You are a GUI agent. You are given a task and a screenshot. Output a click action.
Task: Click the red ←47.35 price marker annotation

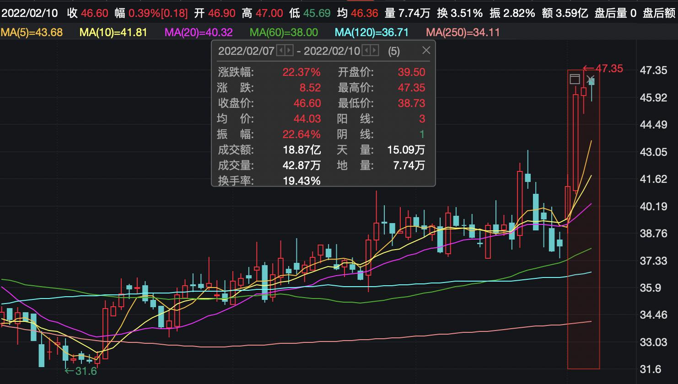tap(604, 69)
